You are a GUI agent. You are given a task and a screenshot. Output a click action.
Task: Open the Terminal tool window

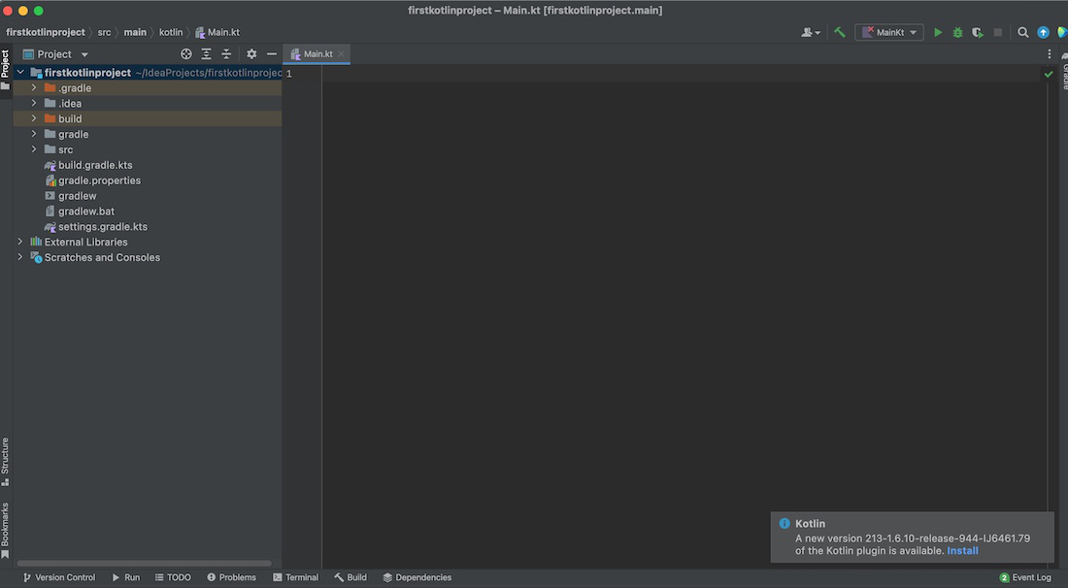[295, 577]
